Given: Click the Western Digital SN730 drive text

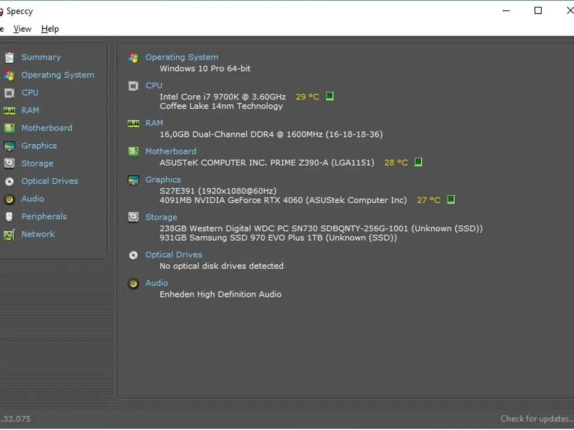Looking at the screenshot, I should pos(321,228).
